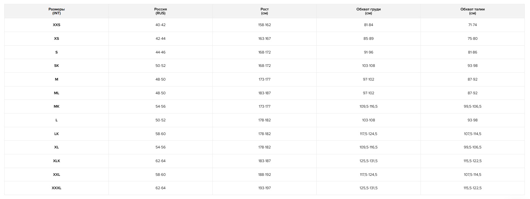
Task: Select waist girth value 75-80
Action: (x=472, y=38)
